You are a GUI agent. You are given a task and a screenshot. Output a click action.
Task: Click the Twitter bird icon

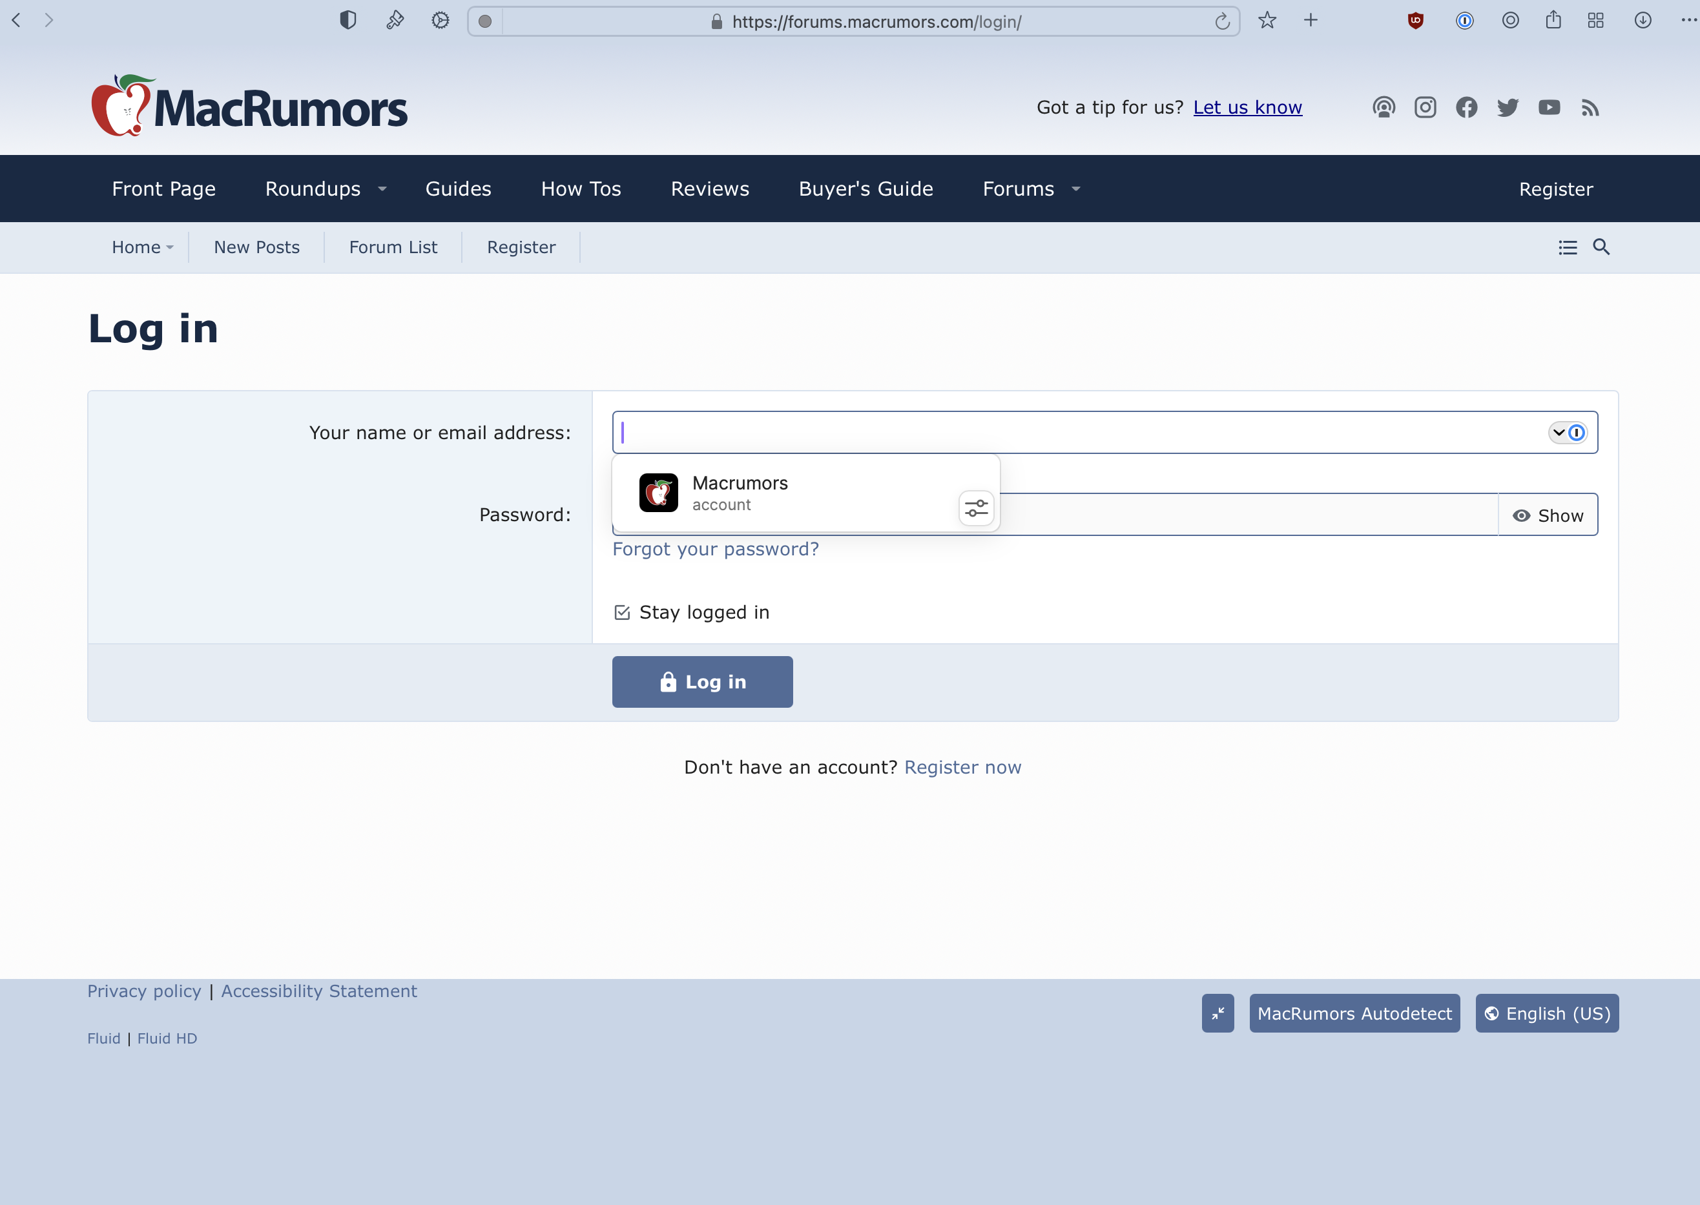point(1507,108)
